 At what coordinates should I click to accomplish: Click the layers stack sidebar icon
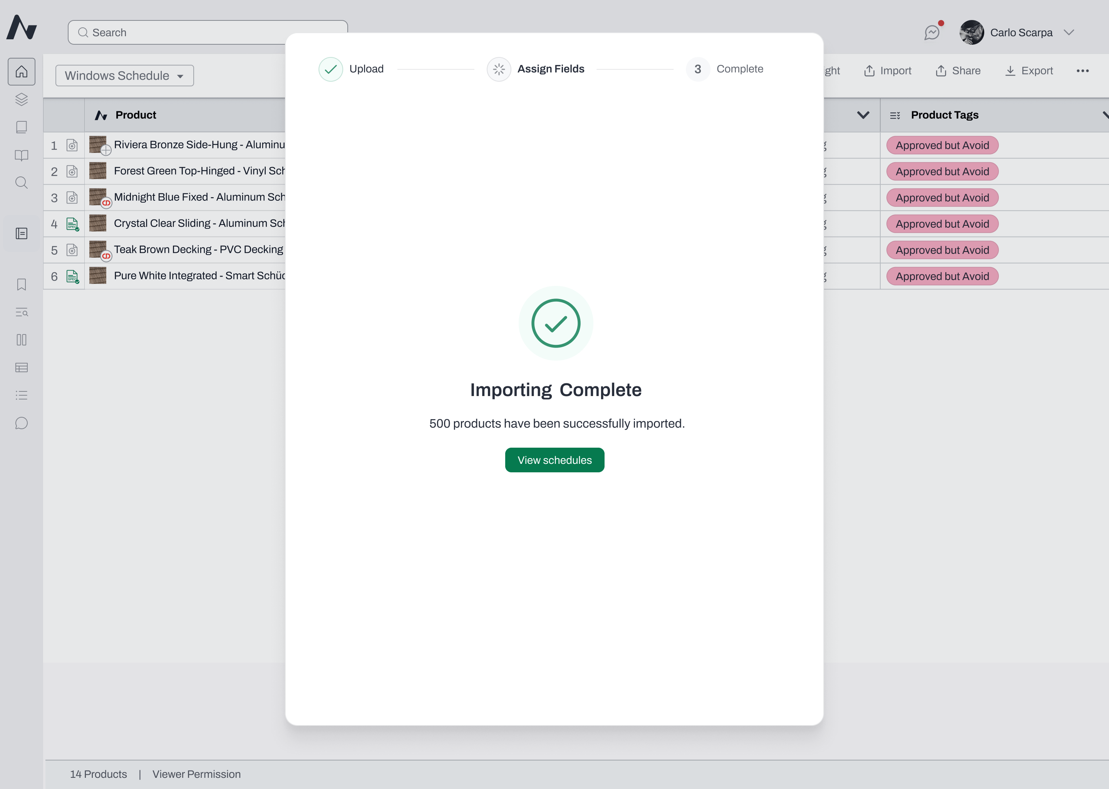pyautogui.click(x=21, y=100)
